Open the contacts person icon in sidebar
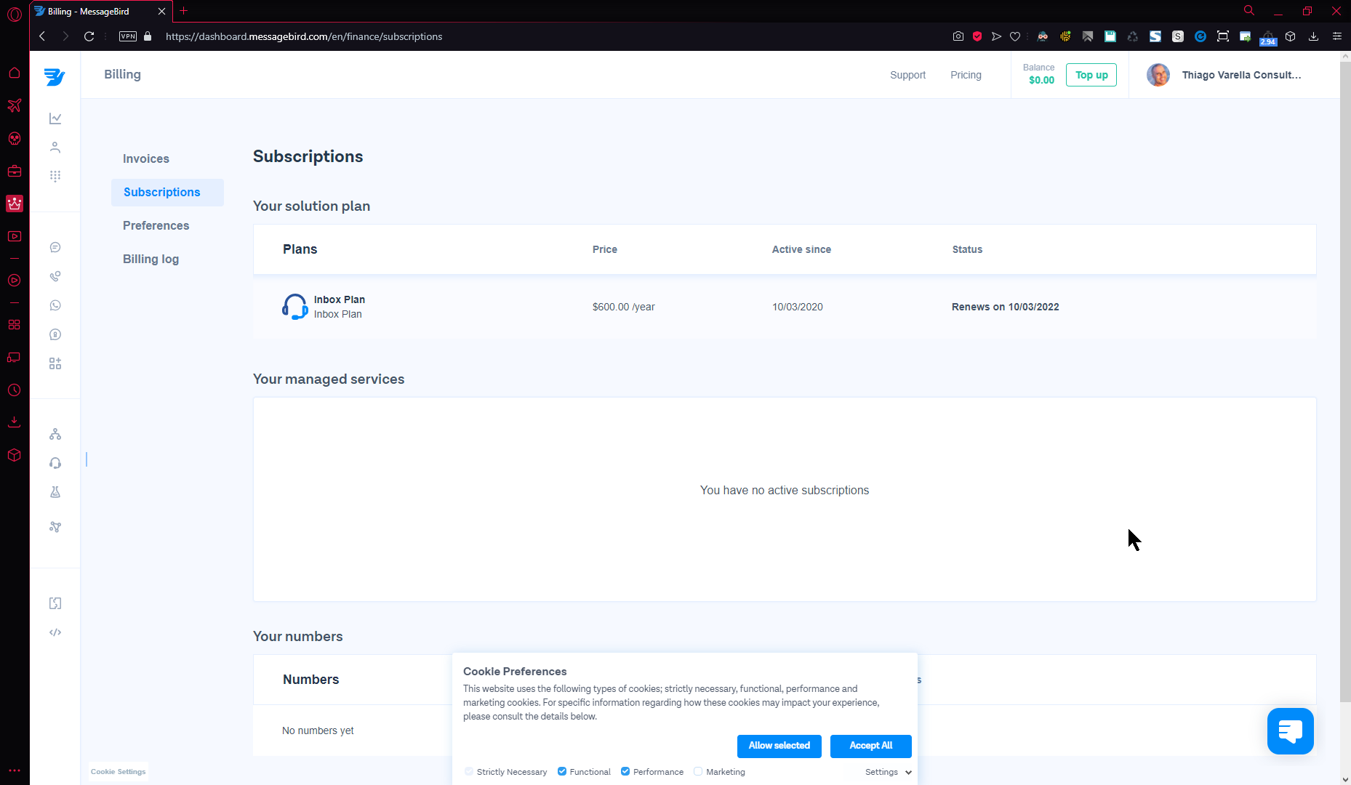Image resolution: width=1351 pixels, height=785 pixels. (x=55, y=148)
